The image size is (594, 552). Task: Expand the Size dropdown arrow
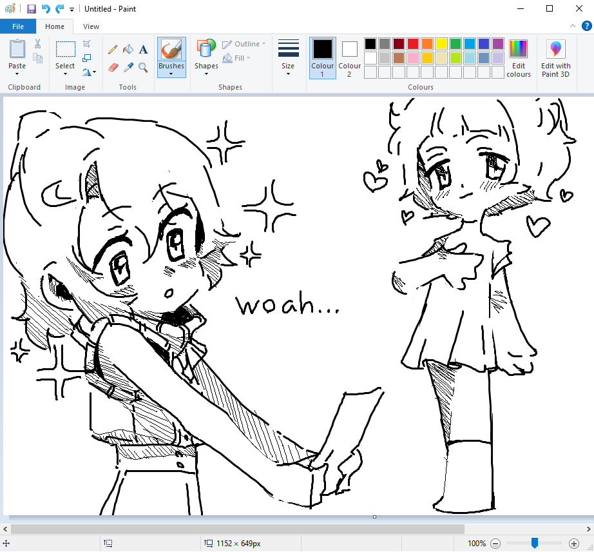click(288, 74)
